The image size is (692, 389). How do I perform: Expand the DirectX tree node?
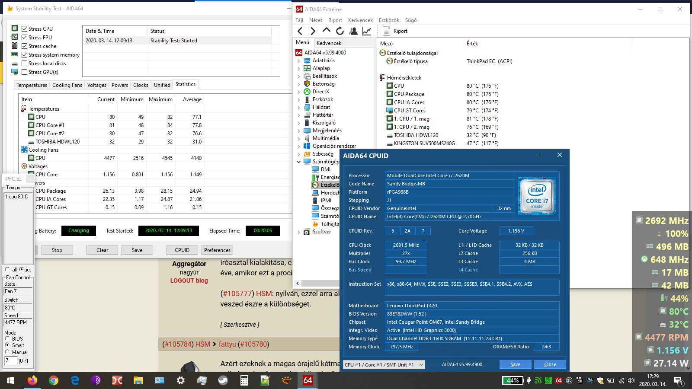pos(298,92)
